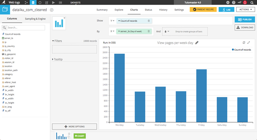257x140 pixels.
Task: Click the LAB button
Action: point(226,10)
